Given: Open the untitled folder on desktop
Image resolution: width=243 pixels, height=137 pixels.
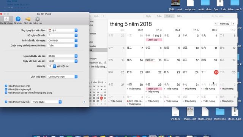Looking at the screenshot, I should pos(205,5).
